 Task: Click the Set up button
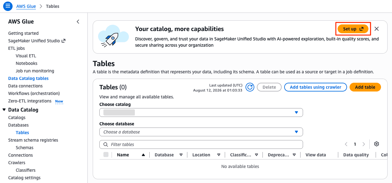(353, 29)
